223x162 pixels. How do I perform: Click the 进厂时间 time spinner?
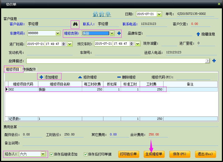click(x=63, y=44)
